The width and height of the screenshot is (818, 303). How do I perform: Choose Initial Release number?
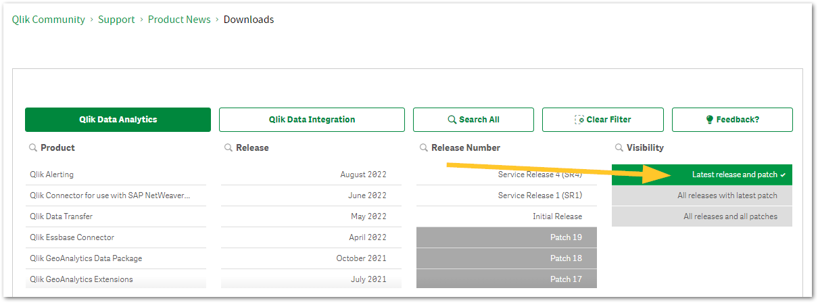[x=506, y=216]
